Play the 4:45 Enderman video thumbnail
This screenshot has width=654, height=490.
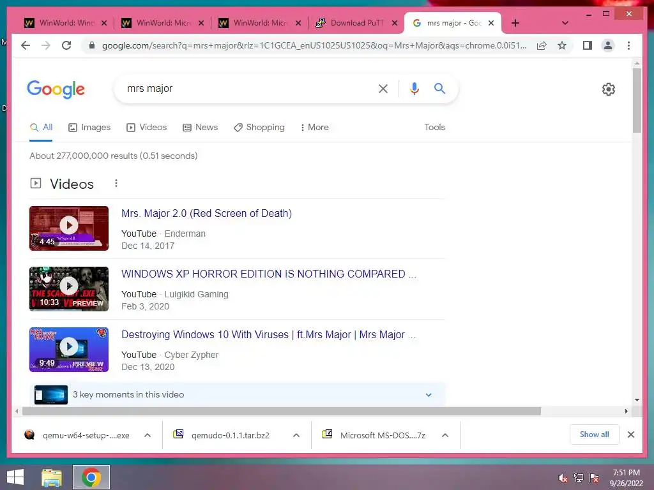[x=69, y=228]
